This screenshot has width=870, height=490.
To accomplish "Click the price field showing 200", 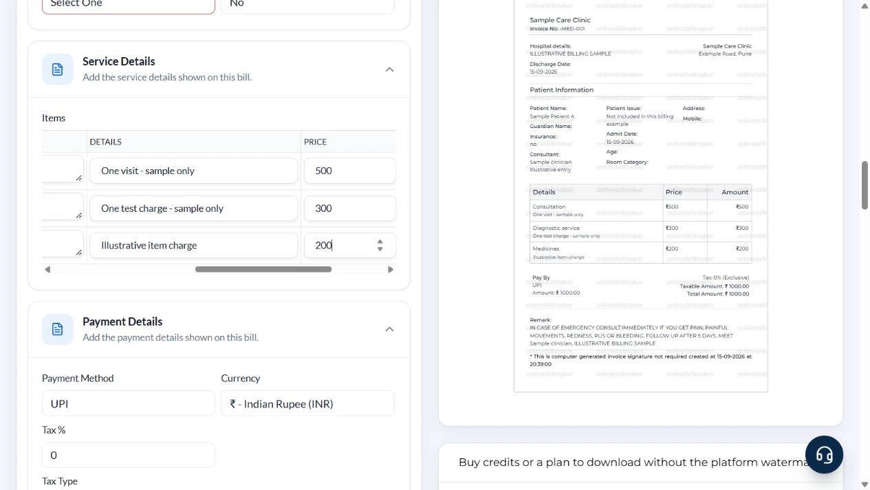I will tap(349, 245).
